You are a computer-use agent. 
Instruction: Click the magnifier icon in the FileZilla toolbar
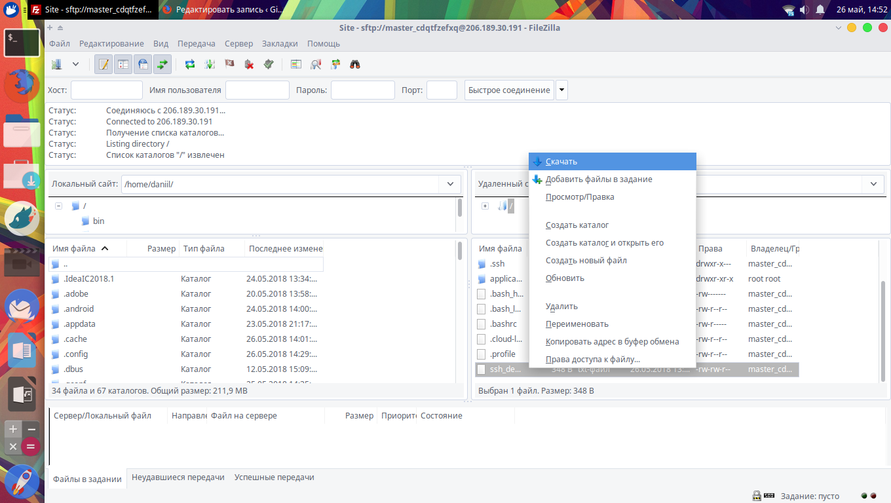[316, 64]
